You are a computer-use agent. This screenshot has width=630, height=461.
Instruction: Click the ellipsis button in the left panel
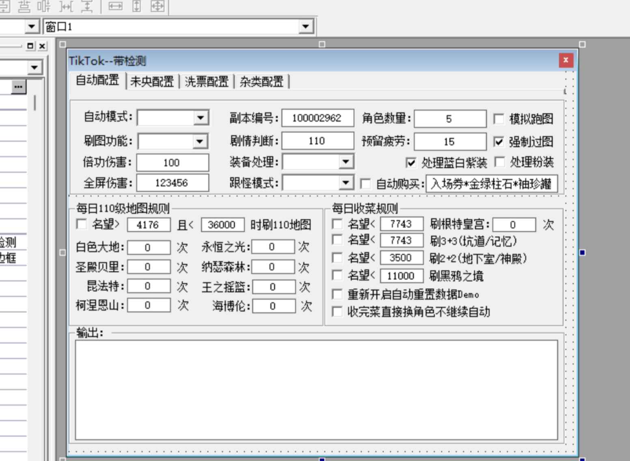coord(18,87)
